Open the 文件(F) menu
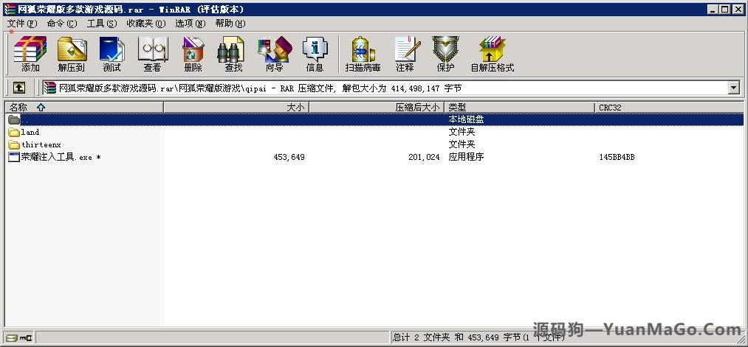Screen dimensions: 748x347 (x=22, y=24)
